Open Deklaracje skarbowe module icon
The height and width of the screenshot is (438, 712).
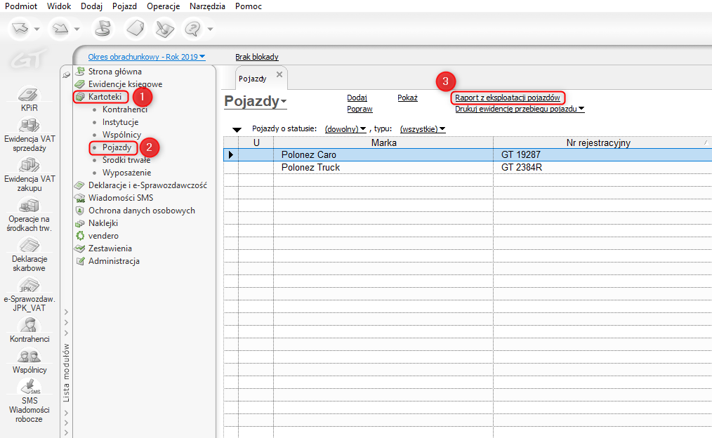(x=29, y=245)
